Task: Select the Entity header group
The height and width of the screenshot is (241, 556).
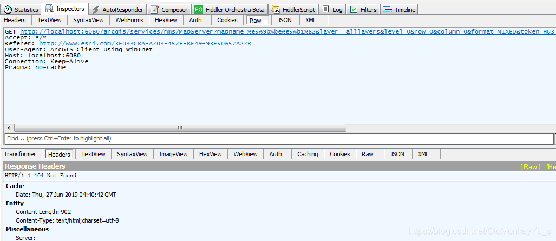Action: [15, 204]
